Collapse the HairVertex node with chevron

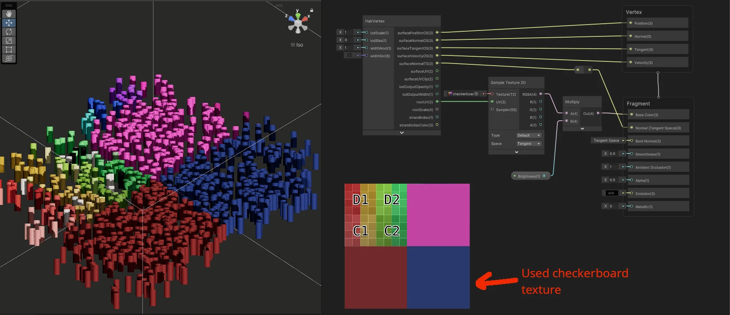tap(402, 133)
